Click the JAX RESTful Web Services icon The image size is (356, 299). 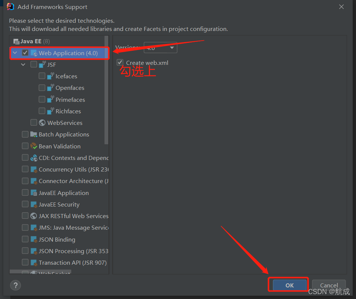(34, 216)
